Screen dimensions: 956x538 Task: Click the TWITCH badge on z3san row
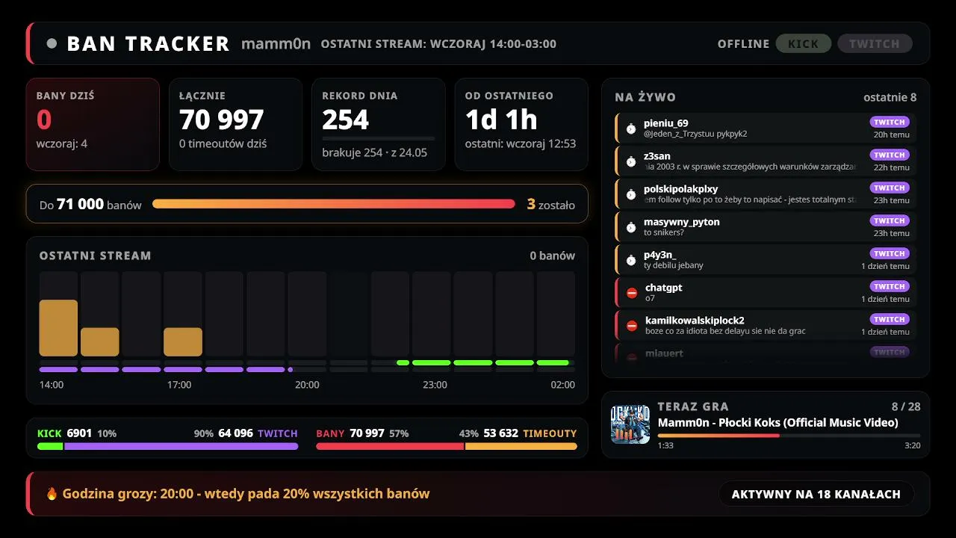pos(890,155)
